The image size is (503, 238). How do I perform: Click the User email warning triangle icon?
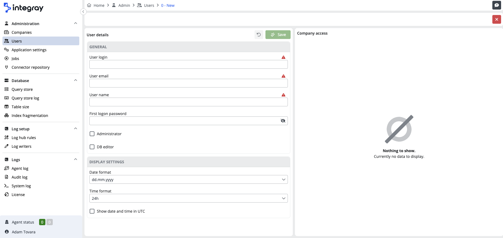click(x=283, y=76)
